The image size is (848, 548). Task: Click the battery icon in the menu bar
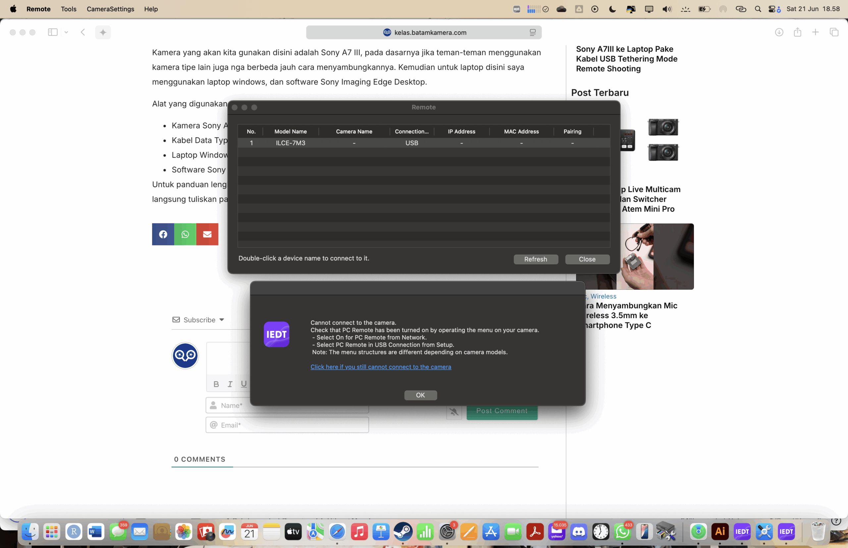pyautogui.click(x=704, y=9)
